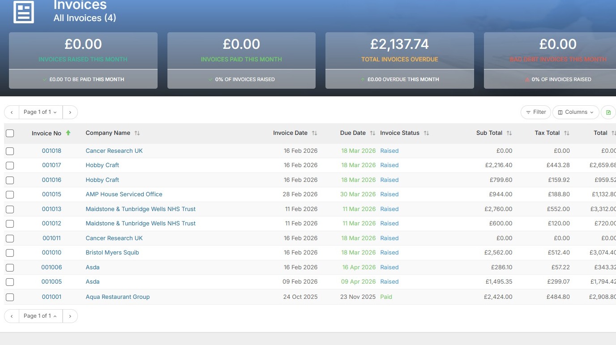Select the checkbox for invoice 001010
The height and width of the screenshot is (345, 616).
tap(10, 253)
